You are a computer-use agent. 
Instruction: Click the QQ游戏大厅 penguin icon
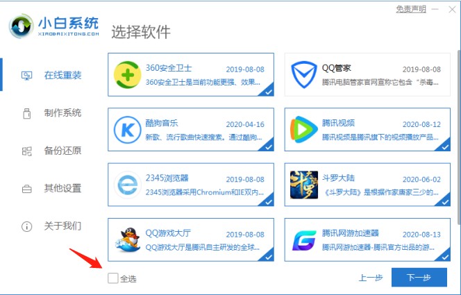(x=127, y=239)
